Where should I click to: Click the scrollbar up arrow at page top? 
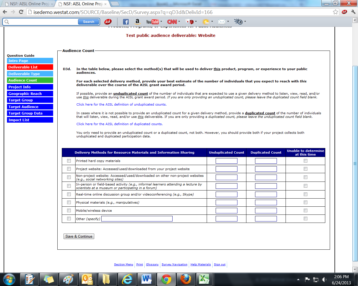[x=355, y=20]
